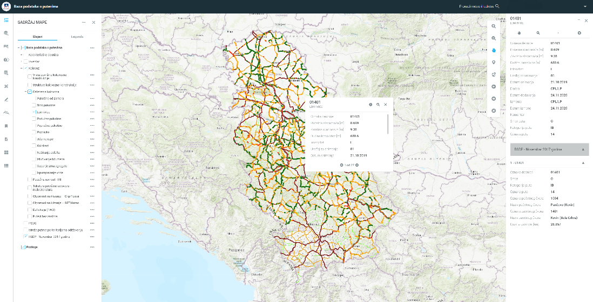Click the round settings icon in details panel

(x=579, y=33)
